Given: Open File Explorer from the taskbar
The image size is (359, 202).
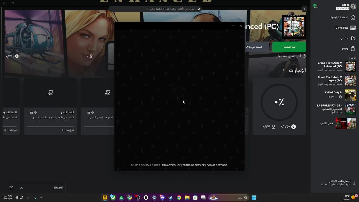Looking at the screenshot, I should pyautogui.click(x=187, y=198).
